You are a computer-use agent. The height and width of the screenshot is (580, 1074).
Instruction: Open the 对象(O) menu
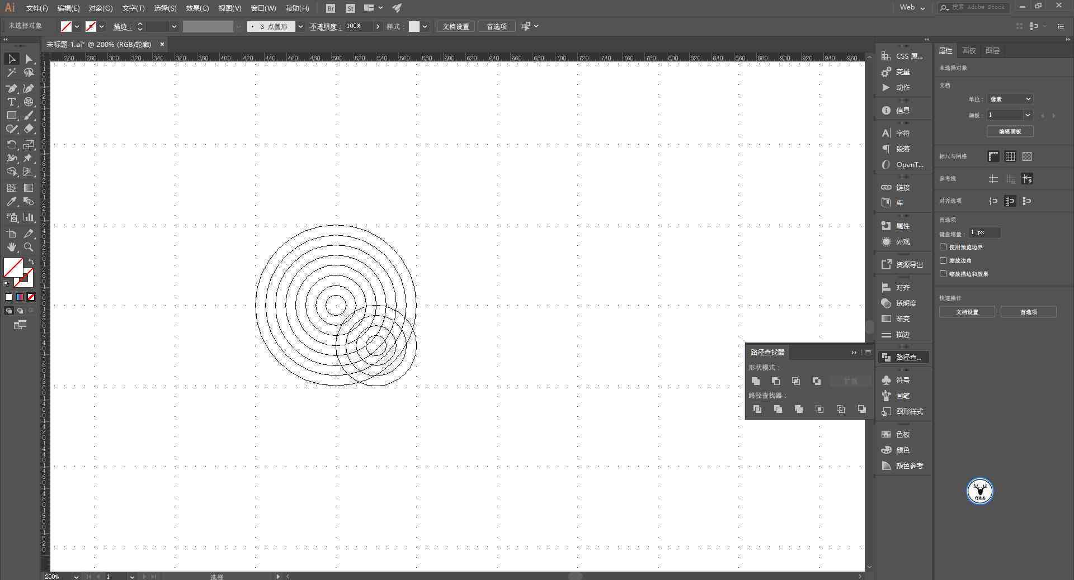coord(101,8)
